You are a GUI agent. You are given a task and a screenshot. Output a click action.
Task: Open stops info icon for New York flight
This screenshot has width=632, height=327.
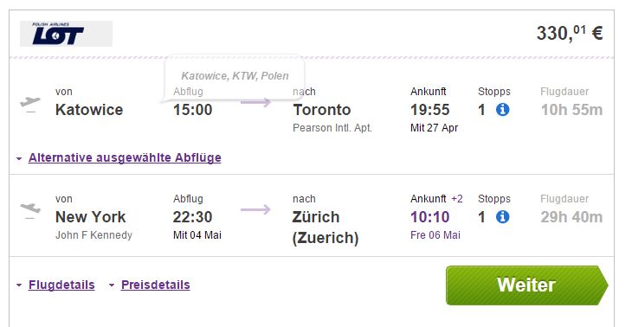pyautogui.click(x=502, y=217)
